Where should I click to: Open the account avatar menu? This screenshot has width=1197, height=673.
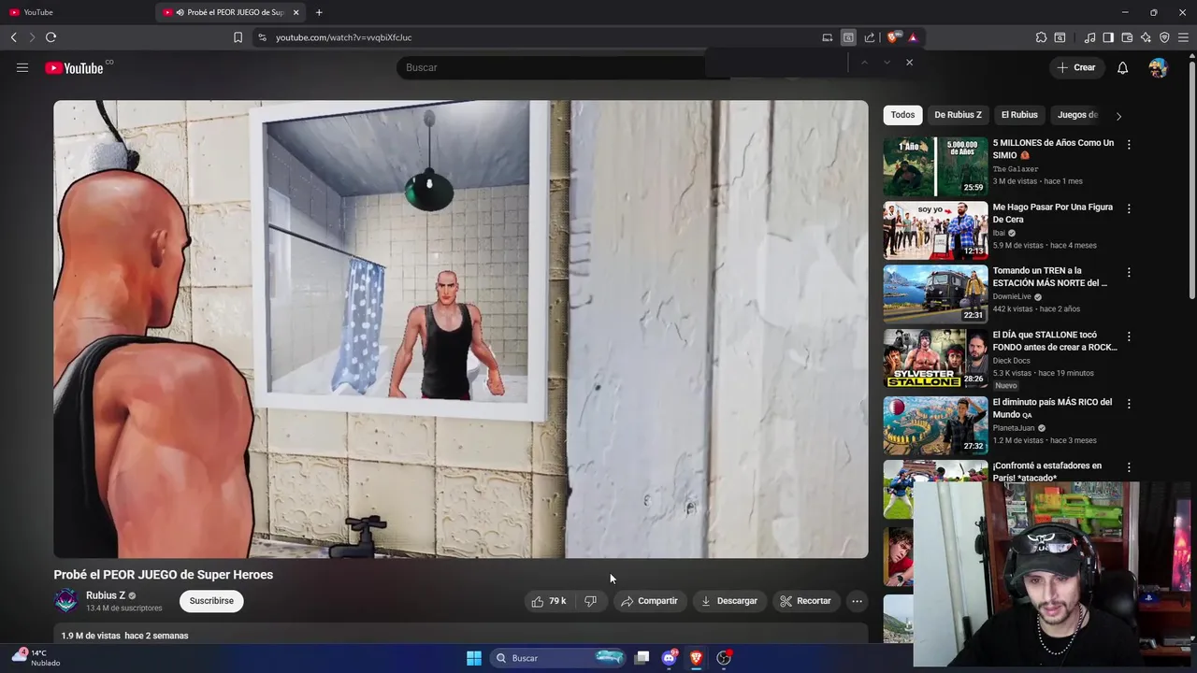click(1158, 67)
